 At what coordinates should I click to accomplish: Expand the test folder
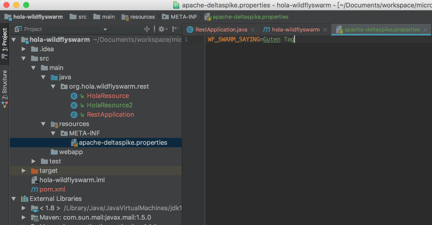[34, 161]
